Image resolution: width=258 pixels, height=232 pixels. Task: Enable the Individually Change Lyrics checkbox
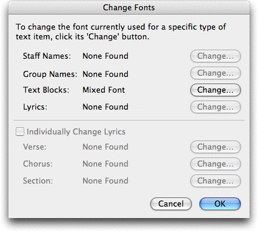(20, 131)
